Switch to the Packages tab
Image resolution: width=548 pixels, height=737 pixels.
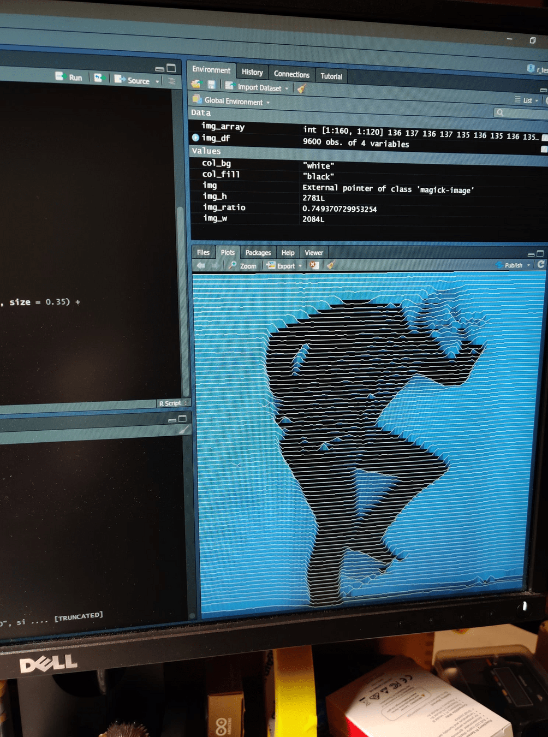[258, 253]
